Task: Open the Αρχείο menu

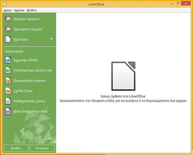Action: tap(8, 10)
